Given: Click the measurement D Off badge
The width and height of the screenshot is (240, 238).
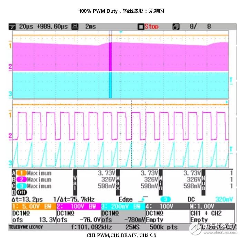Looking at the screenshot, I should tap(21, 192).
